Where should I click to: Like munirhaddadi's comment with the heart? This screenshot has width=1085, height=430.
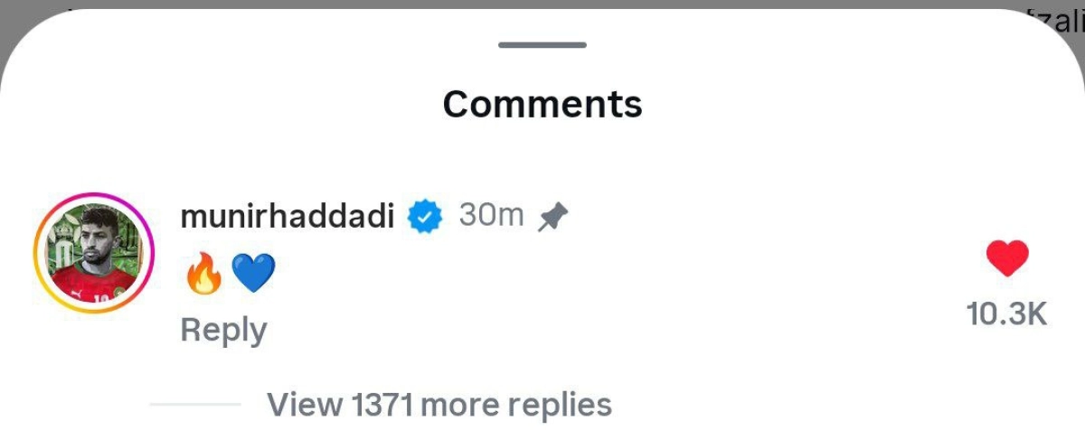[x=1007, y=259]
